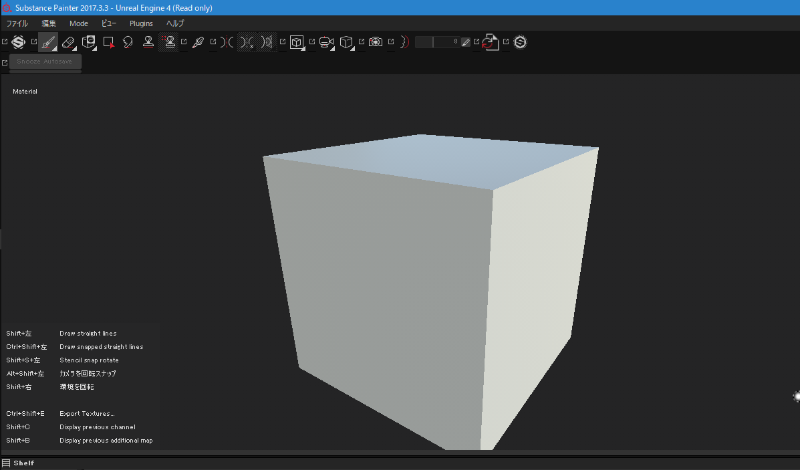
Task: Undock the symmetry toolbar
Action: coord(213,42)
